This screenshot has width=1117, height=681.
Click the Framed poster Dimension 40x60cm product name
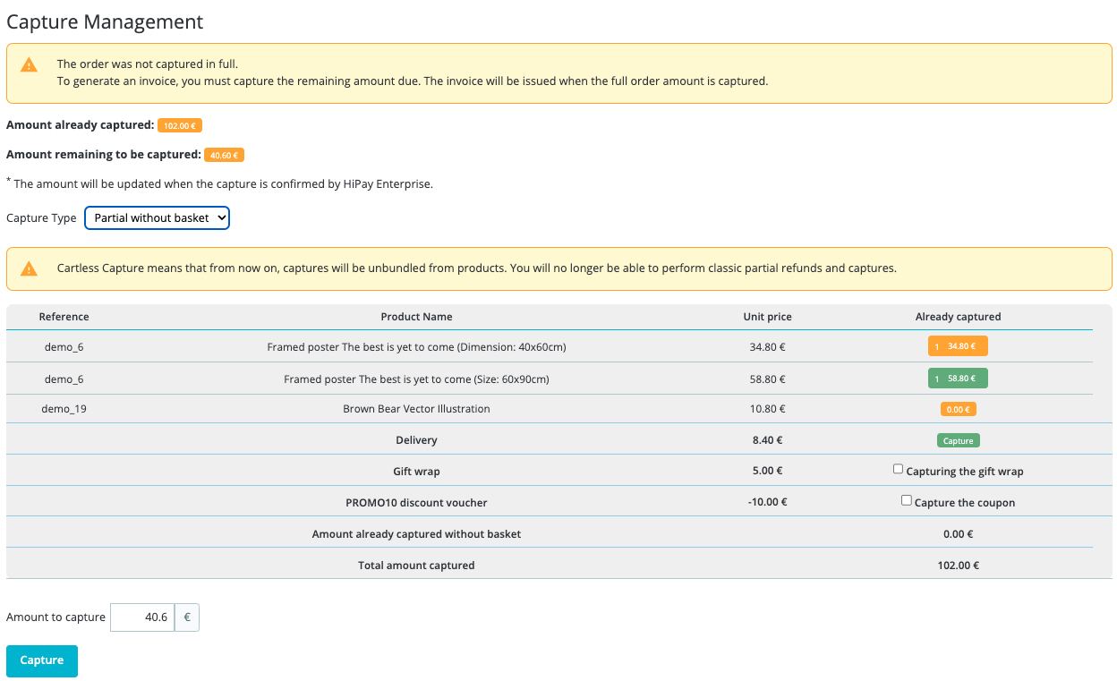416,347
